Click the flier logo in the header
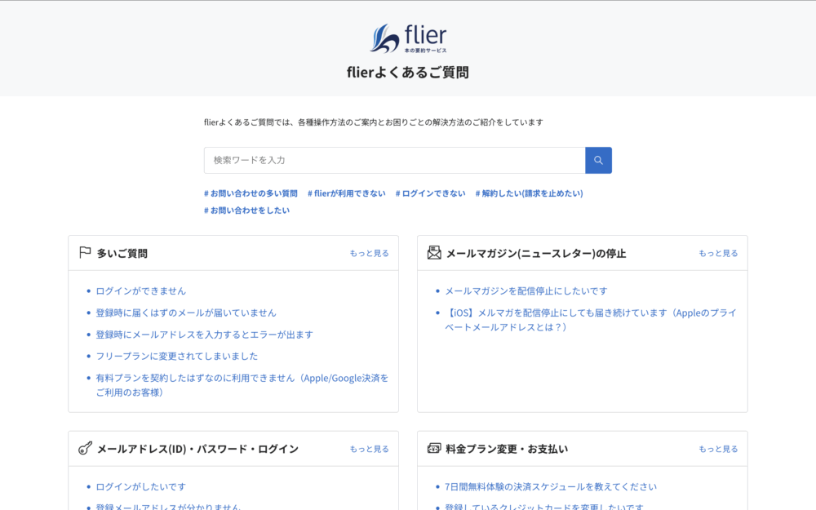The width and height of the screenshot is (816, 510). (408, 38)
